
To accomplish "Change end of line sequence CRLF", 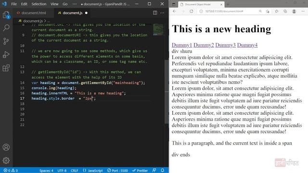I will [x=74, y=171].
